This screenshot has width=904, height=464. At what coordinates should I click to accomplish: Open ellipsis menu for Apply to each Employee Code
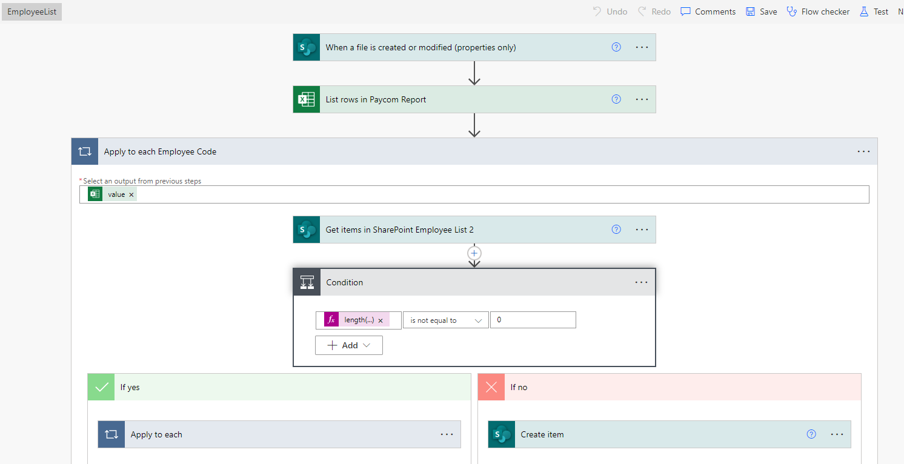tap(863, 151)
